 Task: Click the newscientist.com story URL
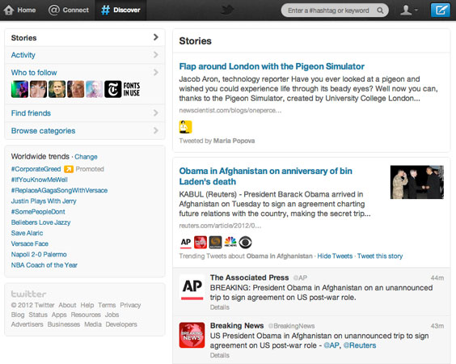coord(230,111)
